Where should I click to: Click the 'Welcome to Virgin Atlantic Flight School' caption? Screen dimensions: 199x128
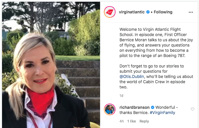coord(156,42)
